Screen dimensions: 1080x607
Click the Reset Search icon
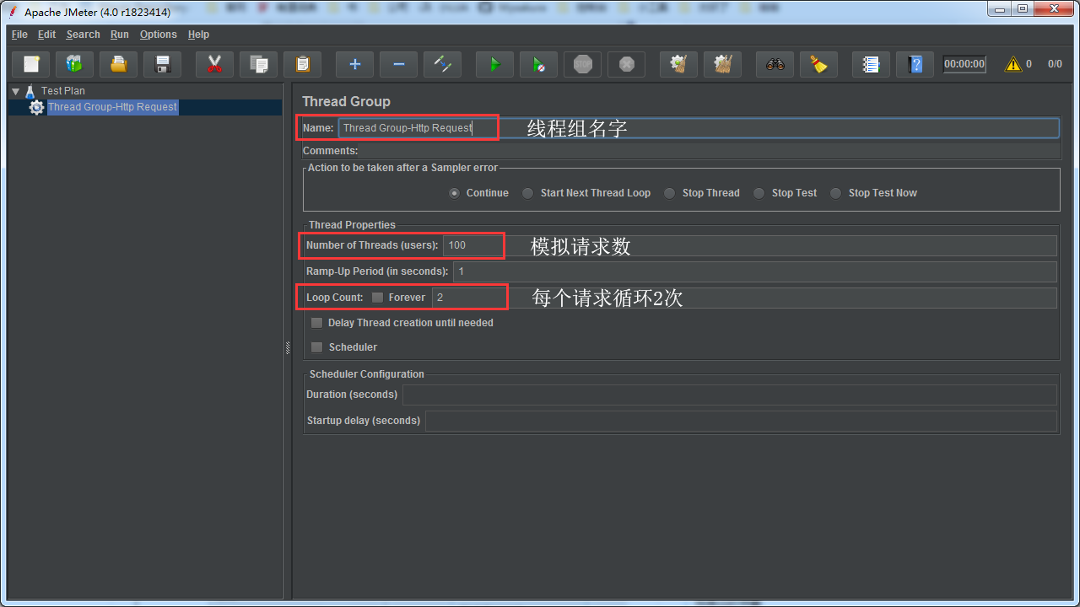819,64
